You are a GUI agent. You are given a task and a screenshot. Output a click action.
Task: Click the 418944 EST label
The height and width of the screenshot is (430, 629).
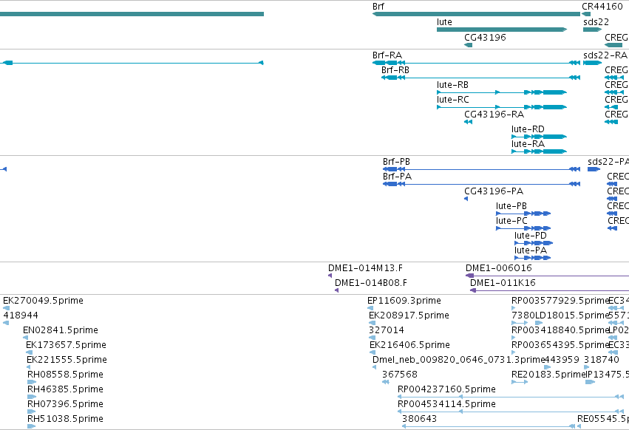(x=21, y=315)
